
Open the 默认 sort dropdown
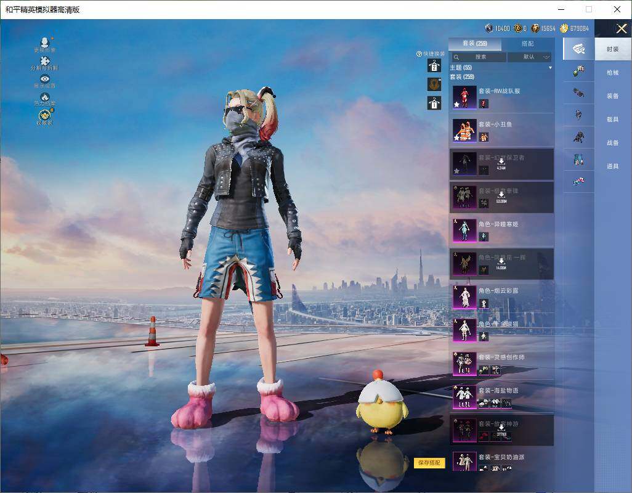pos(529,57)
